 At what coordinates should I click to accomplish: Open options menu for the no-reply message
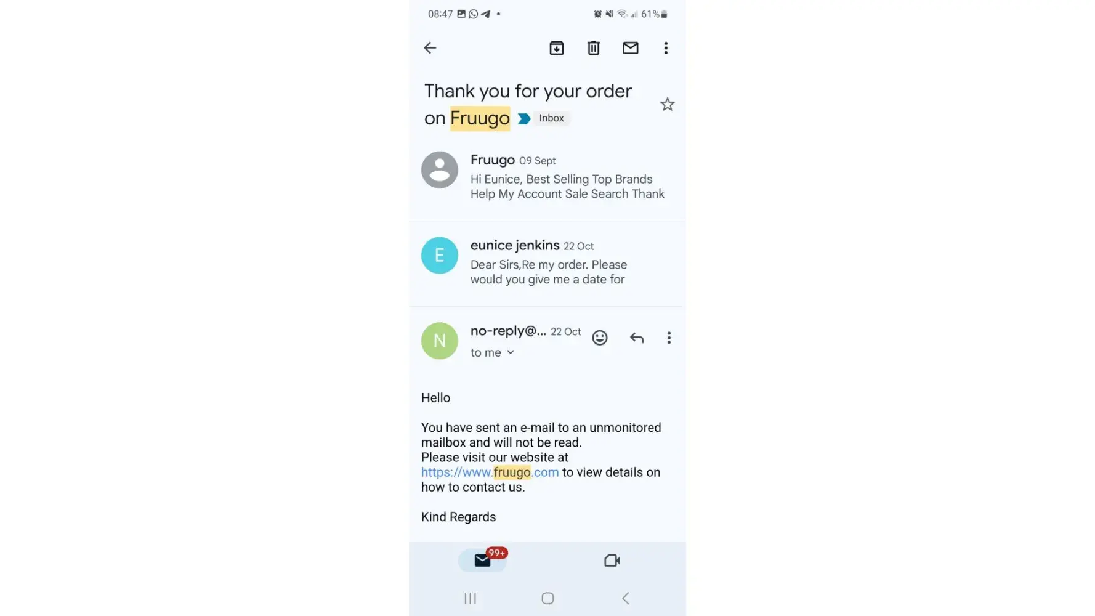[669, 338]
